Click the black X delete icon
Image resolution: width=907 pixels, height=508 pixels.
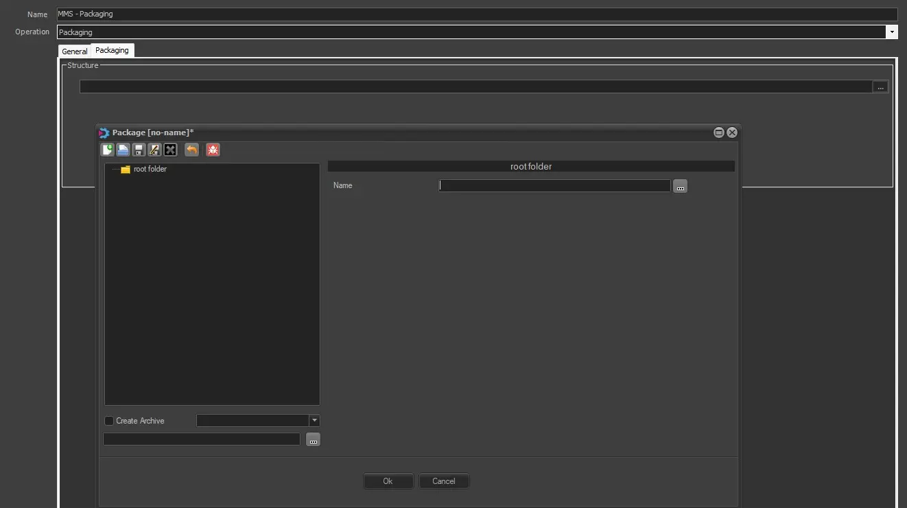pos(170,150)
